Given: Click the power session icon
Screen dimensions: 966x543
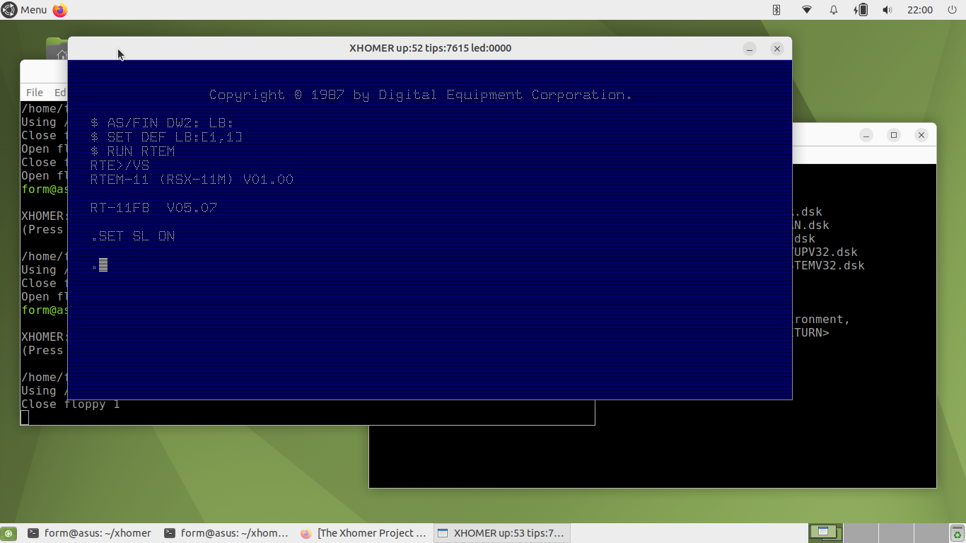Looking at the screenshot, I should [951, 10].
